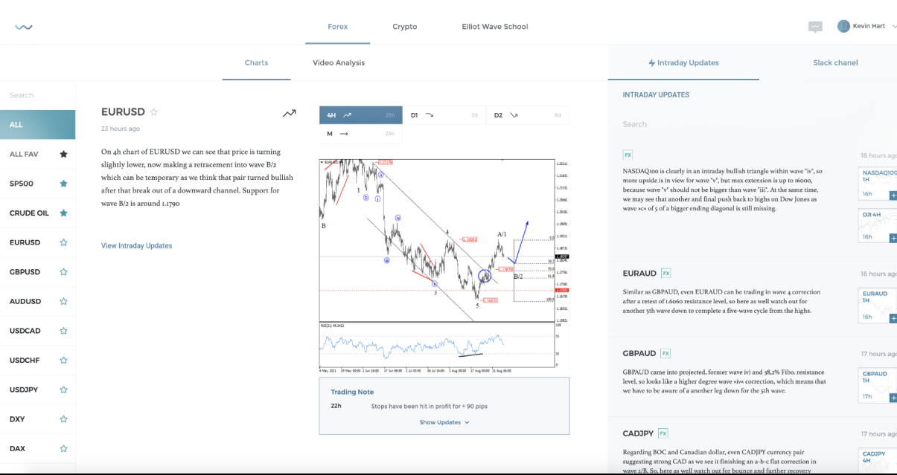Image resolution: width=897 pixels, height=475 pixels.
Task: Click FX tag next to EURAUD
Action: point(665,274)
